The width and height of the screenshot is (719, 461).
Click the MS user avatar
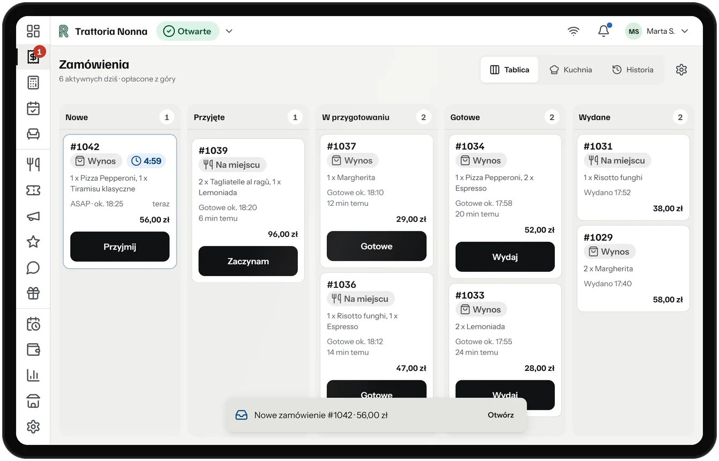coord(634,31)
